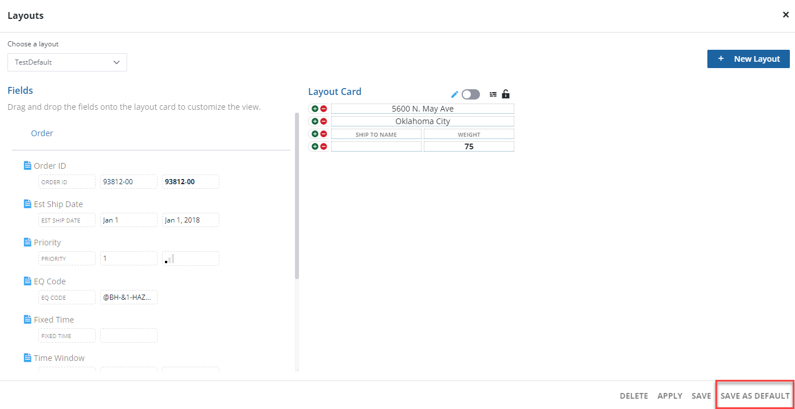Select the ORDER ID label chip
Image resolution: width=795 pixels, height=409 pixels.
coord(67,182)
